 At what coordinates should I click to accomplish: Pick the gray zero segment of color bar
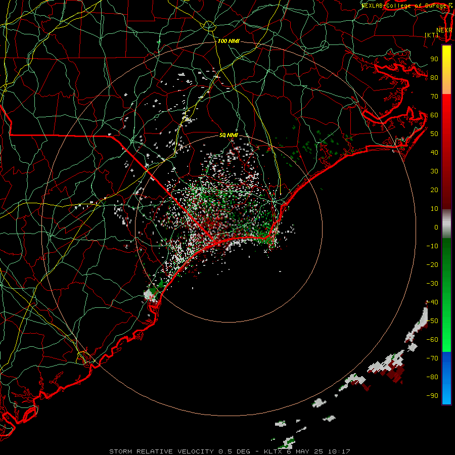coord(446,224)
